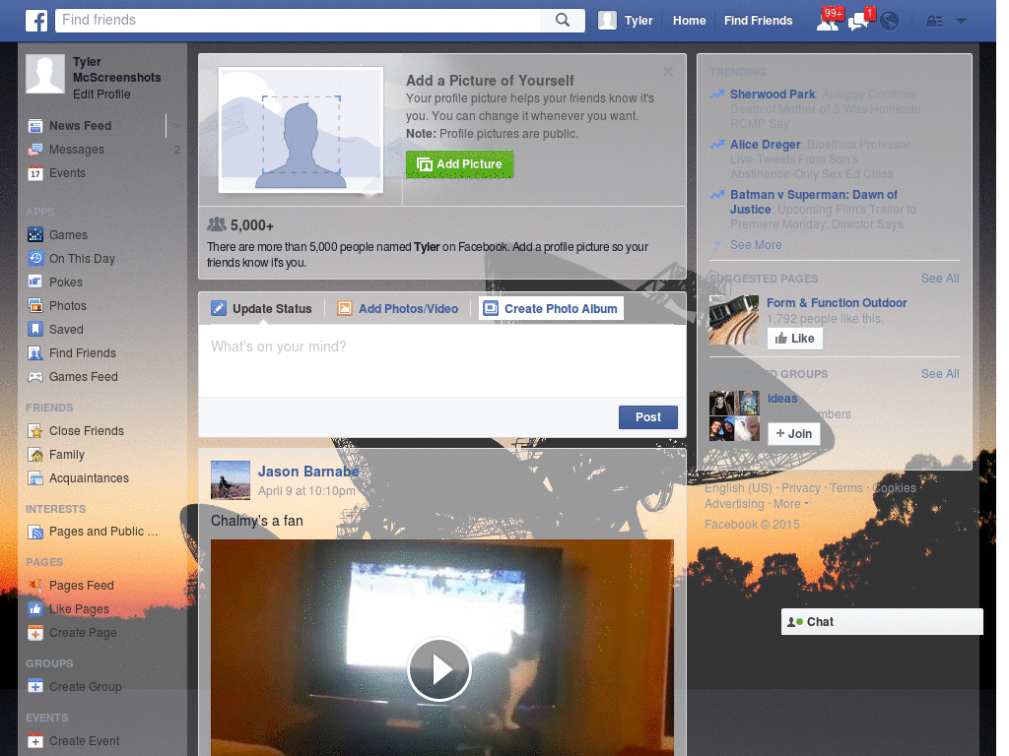The image size is (1009, 756).
Task: Open notifications globe icon
Action: (x=890, y=22)
